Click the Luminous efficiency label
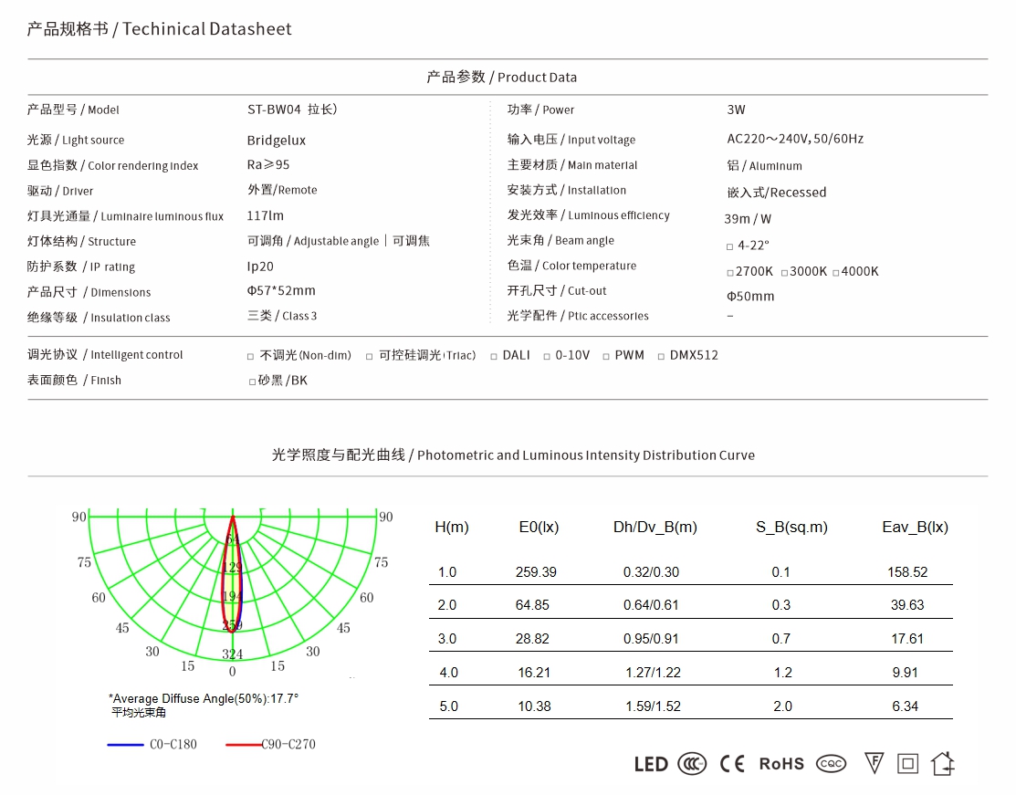The width and height of the screenshot is (1016, 795). click(589, 215)
